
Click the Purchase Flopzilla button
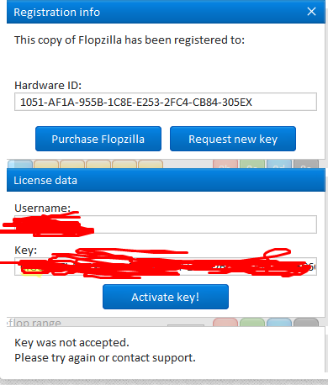(x=98, y=139)
